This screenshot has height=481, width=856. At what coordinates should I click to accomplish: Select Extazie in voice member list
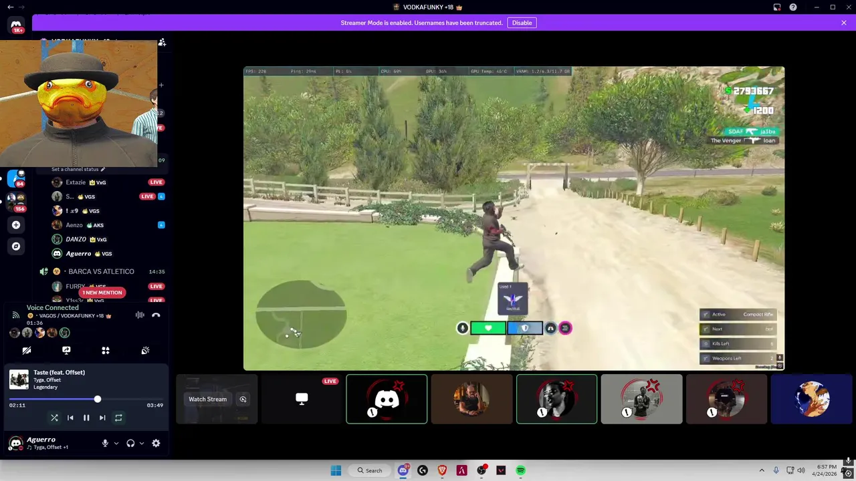[107, 182]
